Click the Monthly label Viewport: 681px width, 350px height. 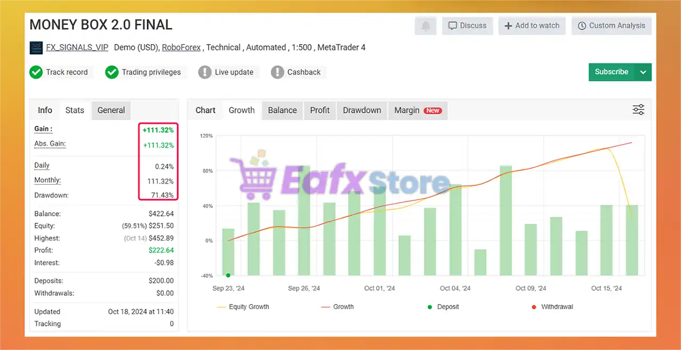47,180
